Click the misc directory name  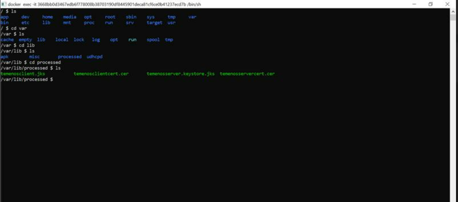[x=35, y=57]
